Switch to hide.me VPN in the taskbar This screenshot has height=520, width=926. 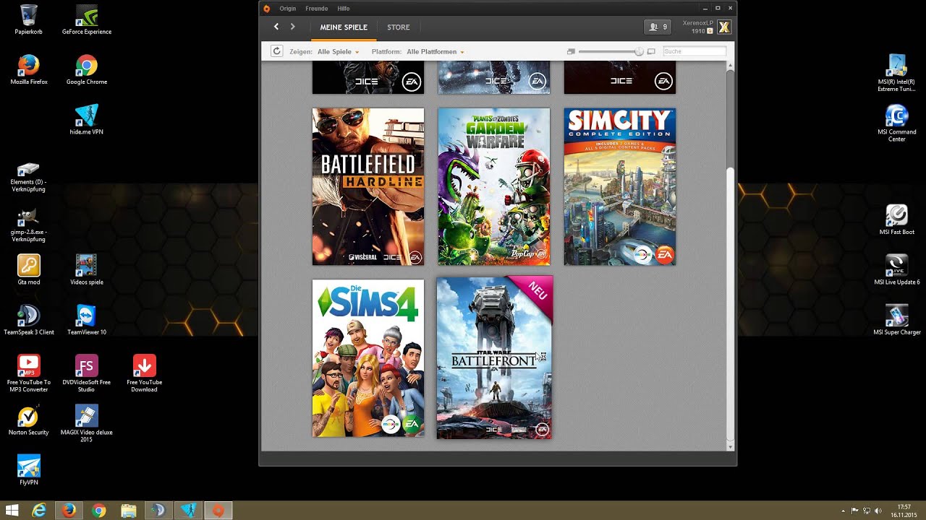point(188,511)
